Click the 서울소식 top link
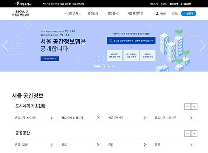 [x=154, y=4]
